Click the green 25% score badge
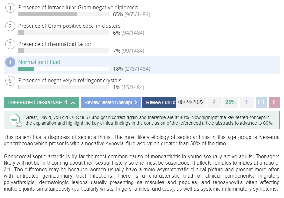 [230, 102]
